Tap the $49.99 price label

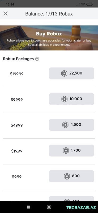pyautogui.click(x=17, y=125)
